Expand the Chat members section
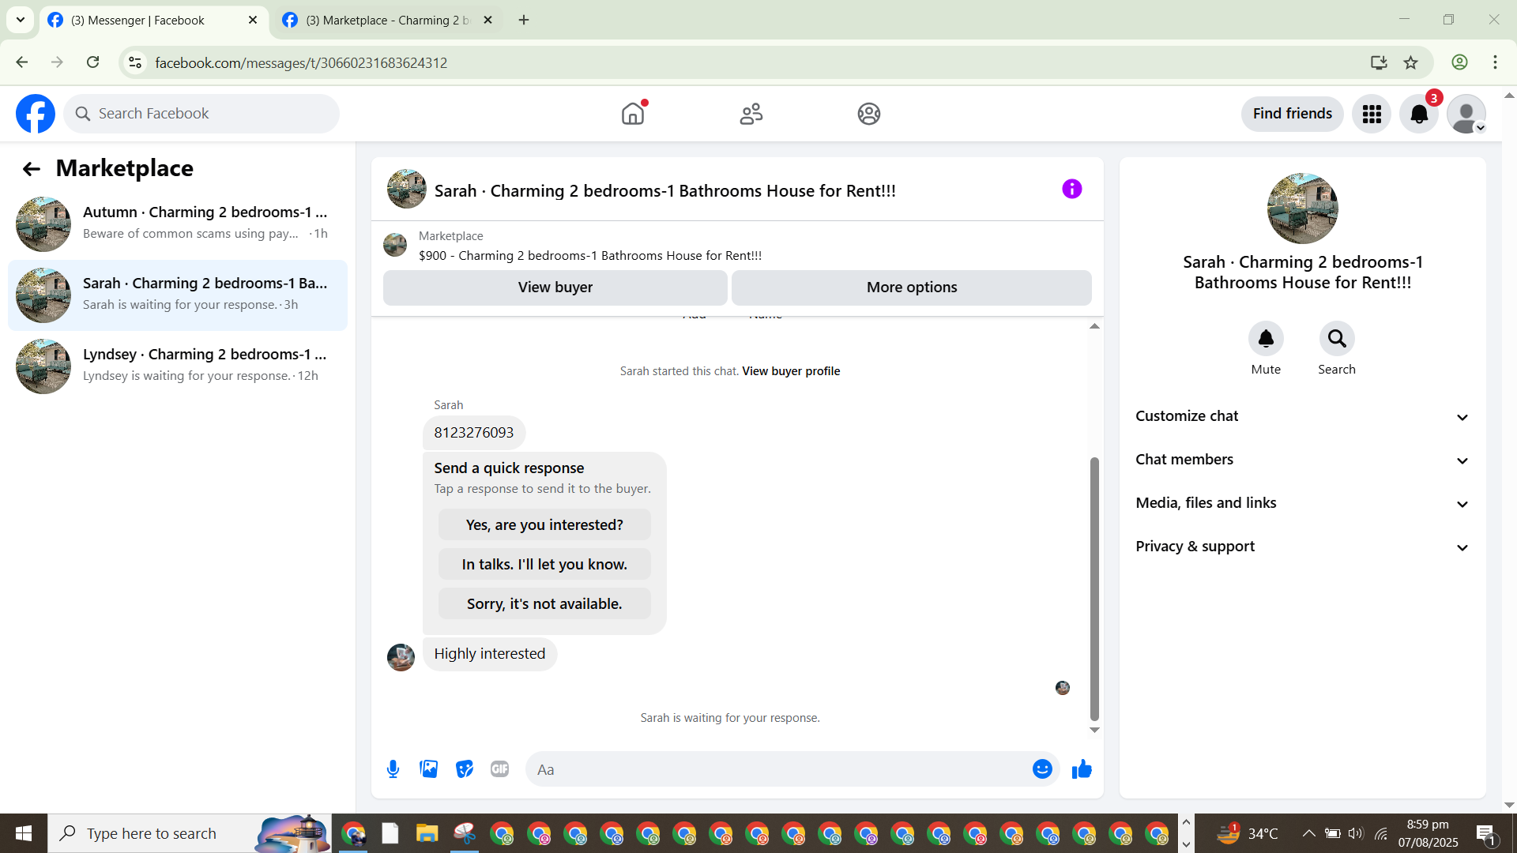Viewport: 1517px width, 853px height. click(1302, 460)
